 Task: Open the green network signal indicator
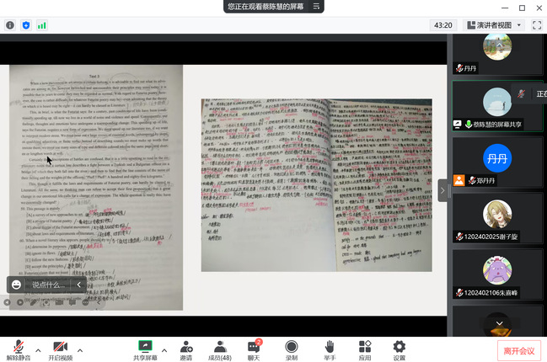click(x=42, y=25)
